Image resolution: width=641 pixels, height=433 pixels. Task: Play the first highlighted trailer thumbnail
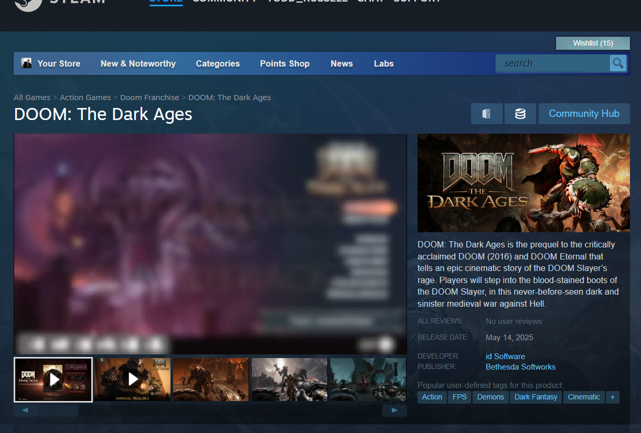[54, 380]
